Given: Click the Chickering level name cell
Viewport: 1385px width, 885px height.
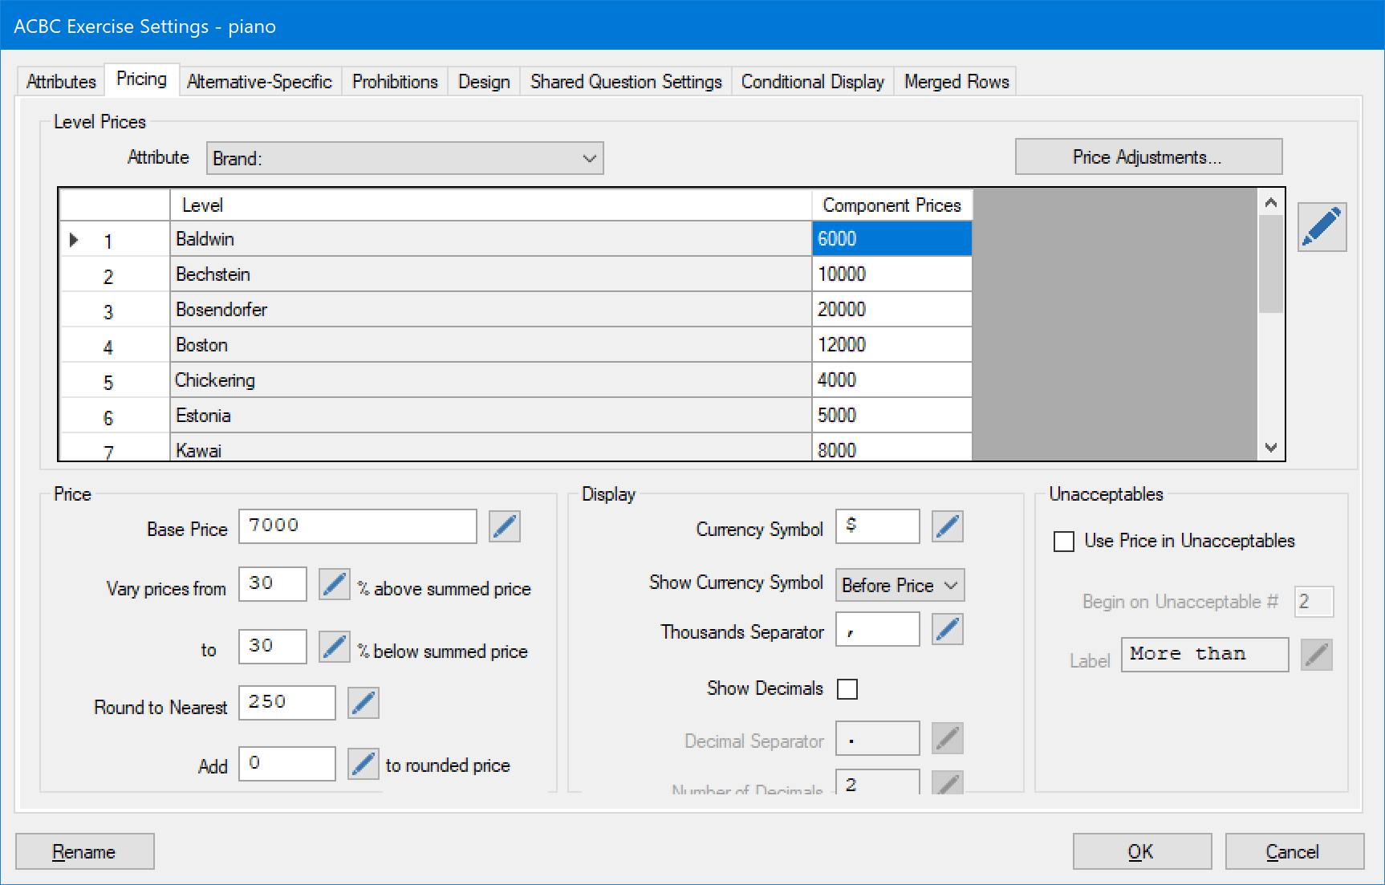Looking at the screenshot, I should point(491,380).
